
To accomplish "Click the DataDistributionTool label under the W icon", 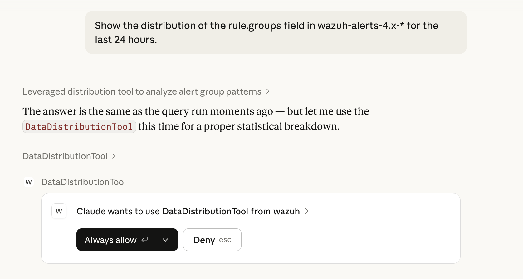I will point(83,182).
